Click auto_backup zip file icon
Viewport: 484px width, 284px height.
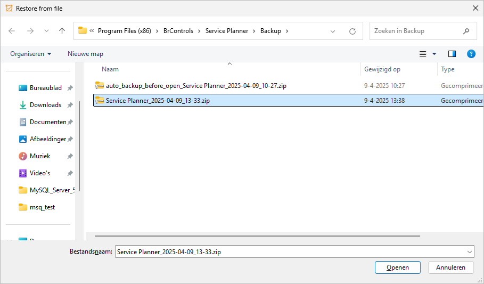coord(100,85)
